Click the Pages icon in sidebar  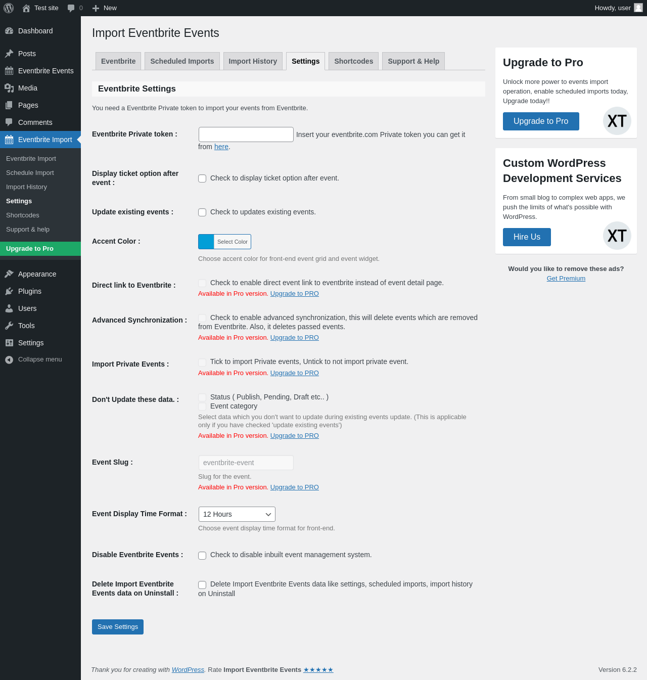[9, 105]
